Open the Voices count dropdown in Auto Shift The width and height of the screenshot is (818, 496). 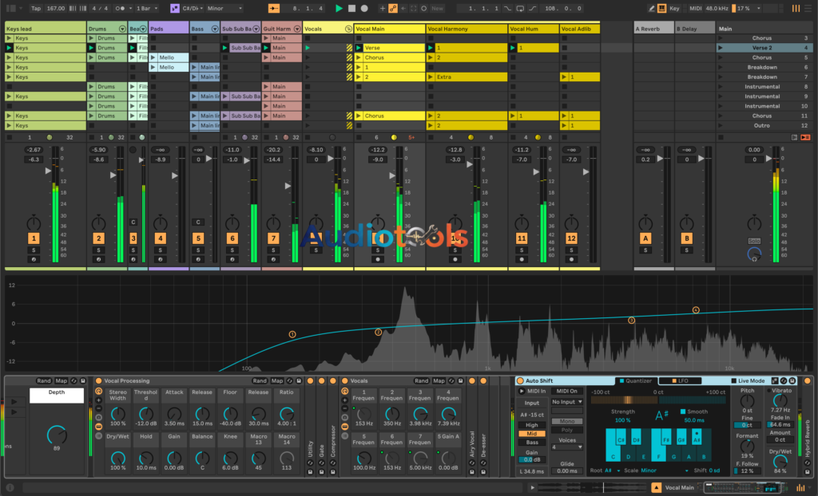pyautogui.click(x=566, y=447)
